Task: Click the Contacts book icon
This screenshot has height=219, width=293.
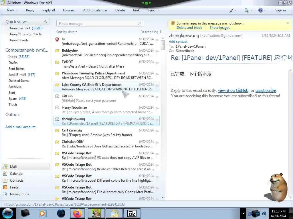Action: [5, 181]
